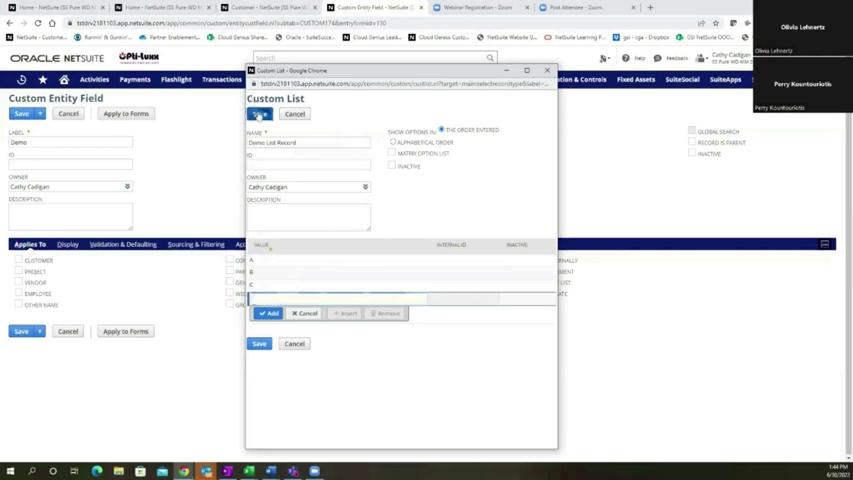
Task: Open the Mail app on the taskbar
Action: coord(162,471)
